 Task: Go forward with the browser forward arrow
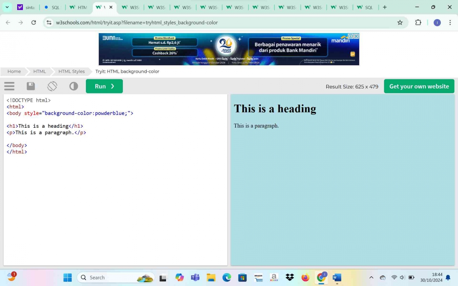pyautogui.click(x=21, y=22)
